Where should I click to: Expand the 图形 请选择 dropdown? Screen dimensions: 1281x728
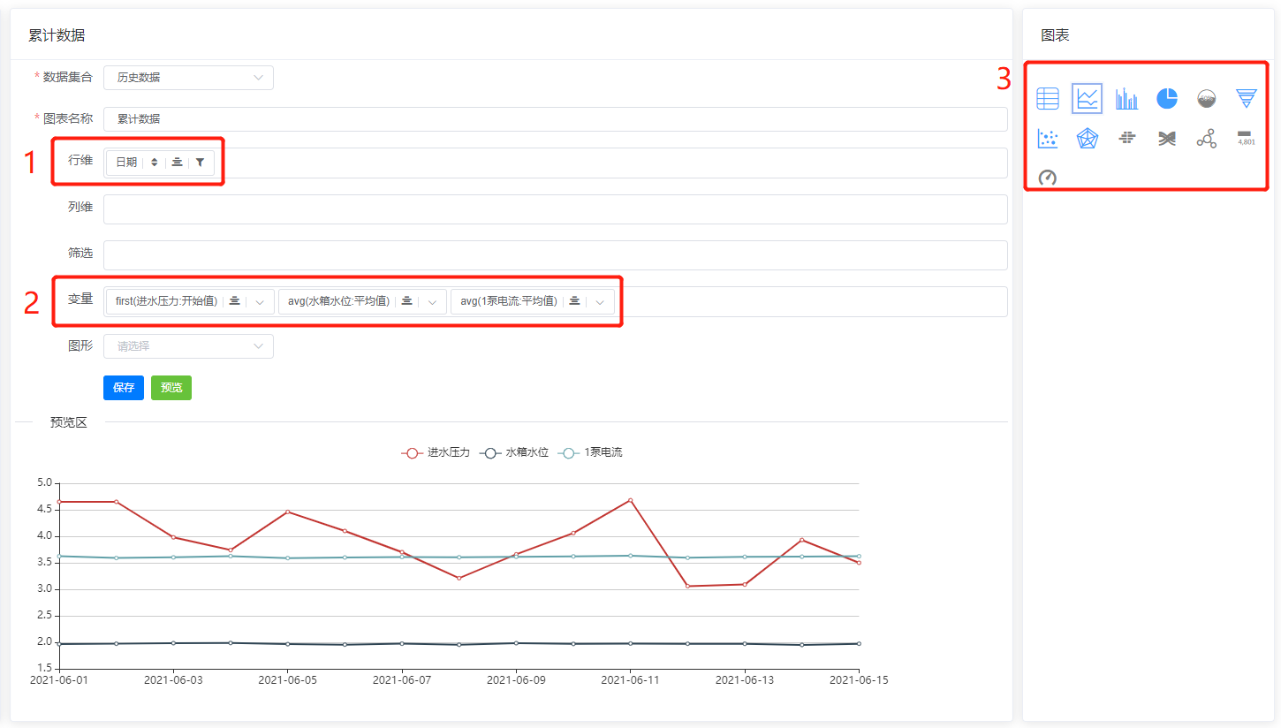point(188,346)
